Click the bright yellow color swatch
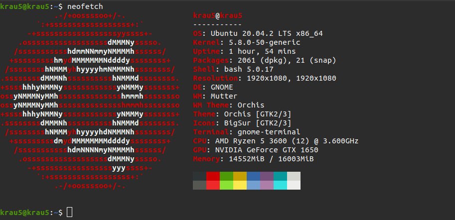455x220 pixels. tap(240, 185)
